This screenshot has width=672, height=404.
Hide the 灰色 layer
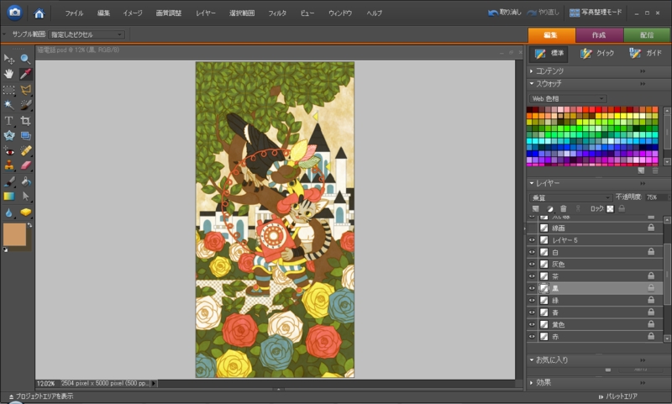pyautogui.click(x=532, y=264)
